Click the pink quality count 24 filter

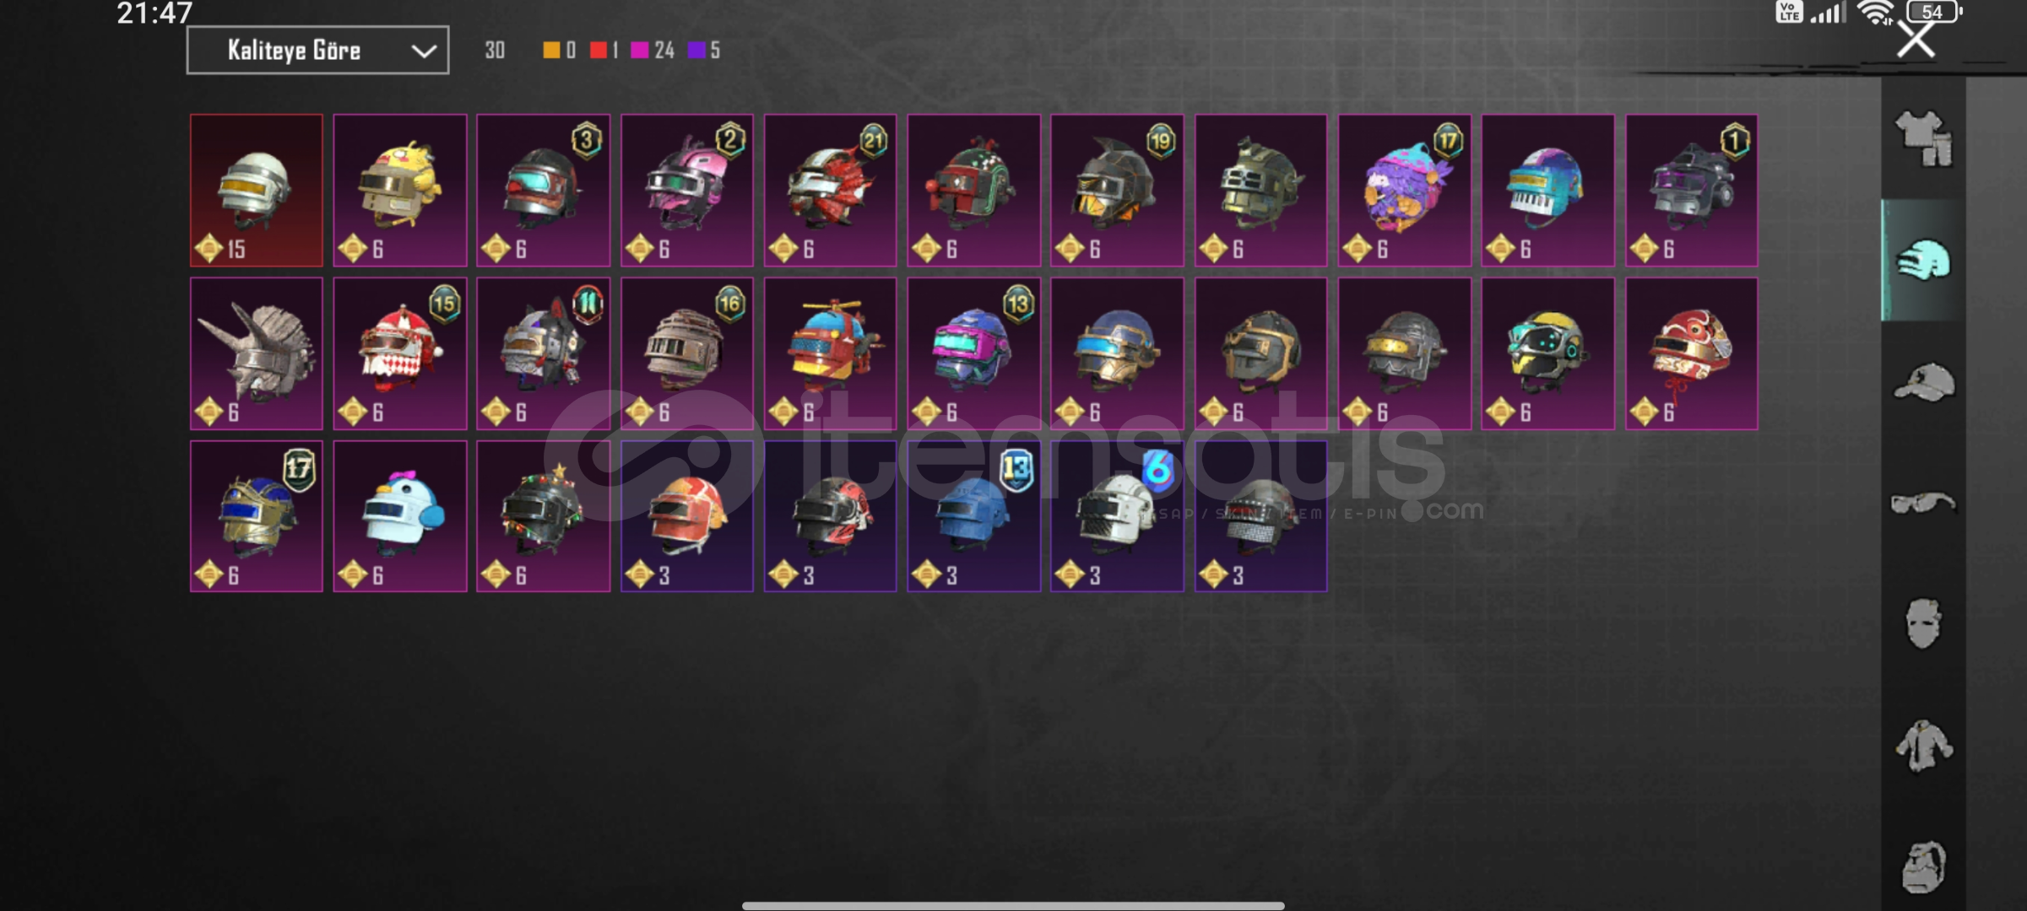point(653,51)
